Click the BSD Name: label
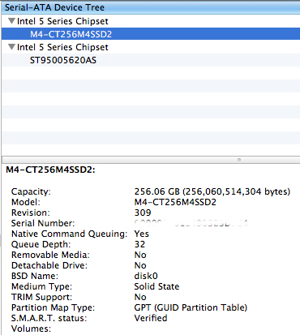Viewport: 300px width, 335px height. click(35, 276)
